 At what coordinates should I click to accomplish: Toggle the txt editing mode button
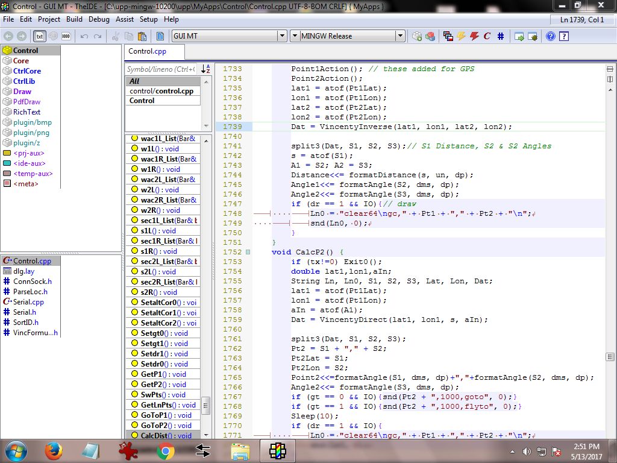pyautogui.click(x=39, y=36)
